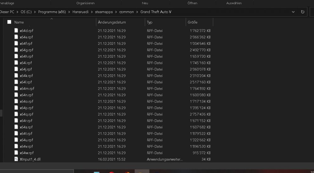Go to common folder breadcrumb
The width and height of the screenshot is (314, 173).
coord(126,12)
